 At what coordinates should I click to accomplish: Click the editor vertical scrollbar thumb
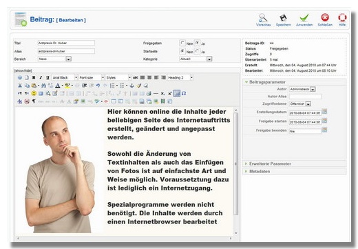coord(235,163)
